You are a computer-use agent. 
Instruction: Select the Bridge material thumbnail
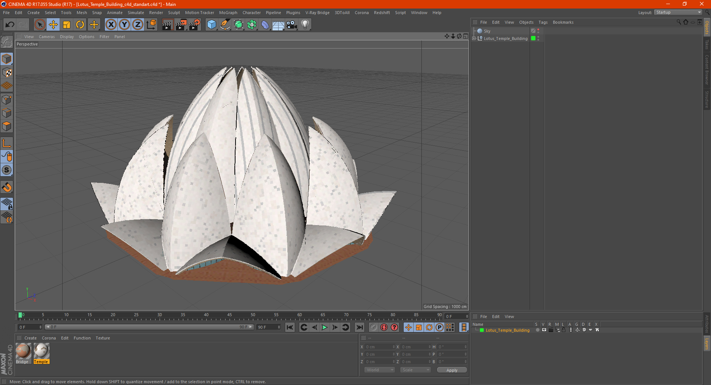pos(23,351)
